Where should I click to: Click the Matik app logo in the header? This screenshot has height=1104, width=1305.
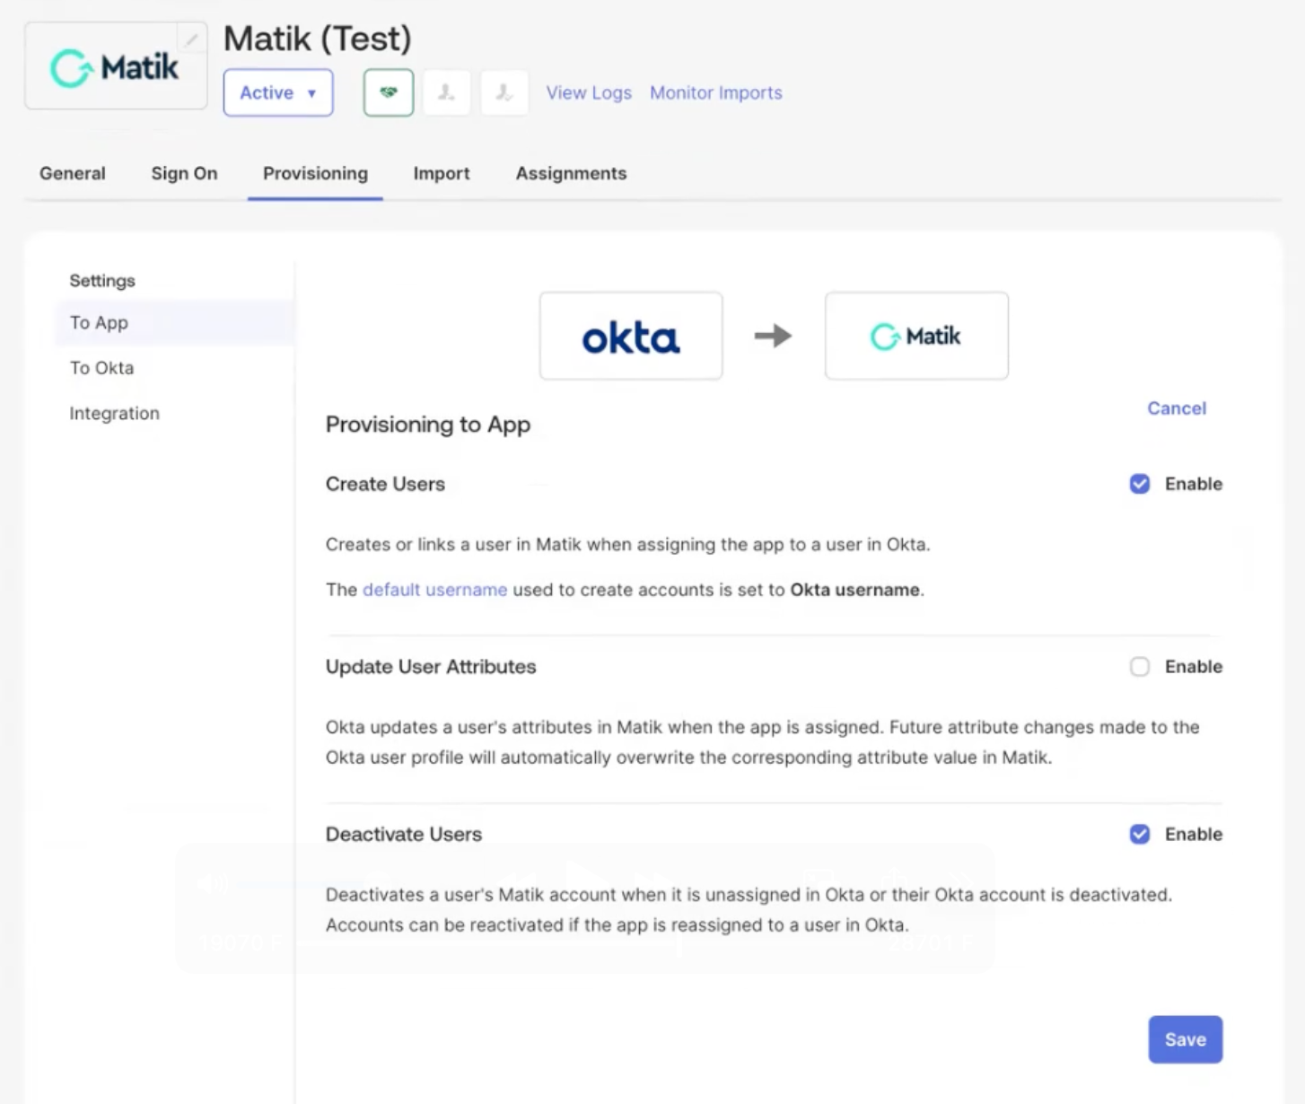point(115,67)
